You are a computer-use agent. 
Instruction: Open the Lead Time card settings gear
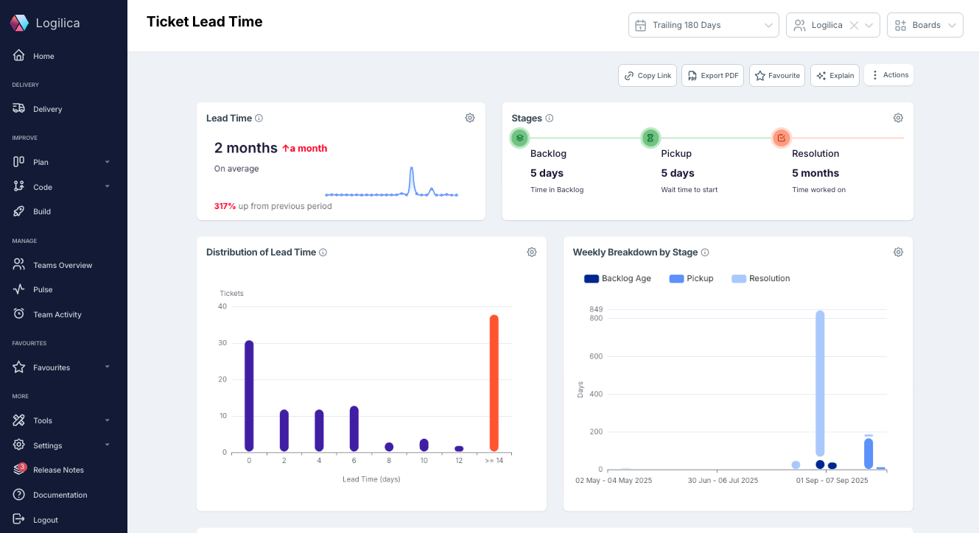click(x=470, y=117)
